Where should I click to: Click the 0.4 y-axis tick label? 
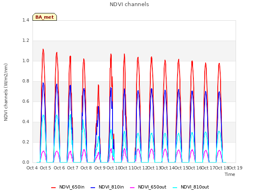[26, 122]
